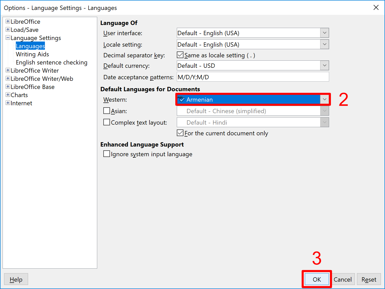Expand the Internet tree node

coord(8,103)
